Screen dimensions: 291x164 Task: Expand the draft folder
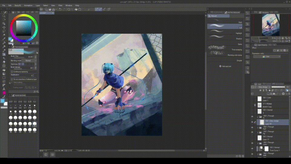coord(258,154)
